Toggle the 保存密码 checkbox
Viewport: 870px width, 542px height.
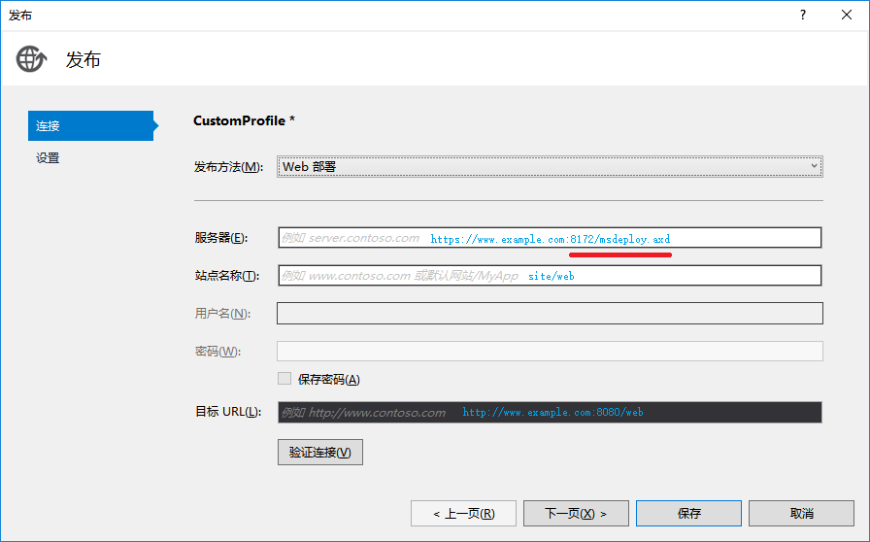pyautogui.click(x=284, y=379)
